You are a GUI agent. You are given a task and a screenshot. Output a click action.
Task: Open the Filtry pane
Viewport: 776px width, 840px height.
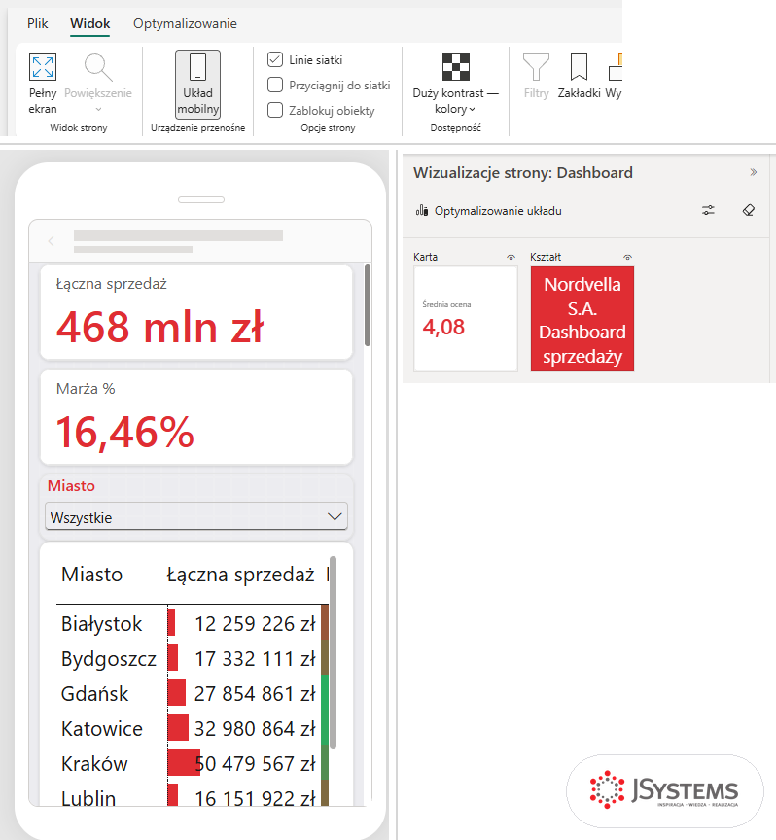coord(537,77)
